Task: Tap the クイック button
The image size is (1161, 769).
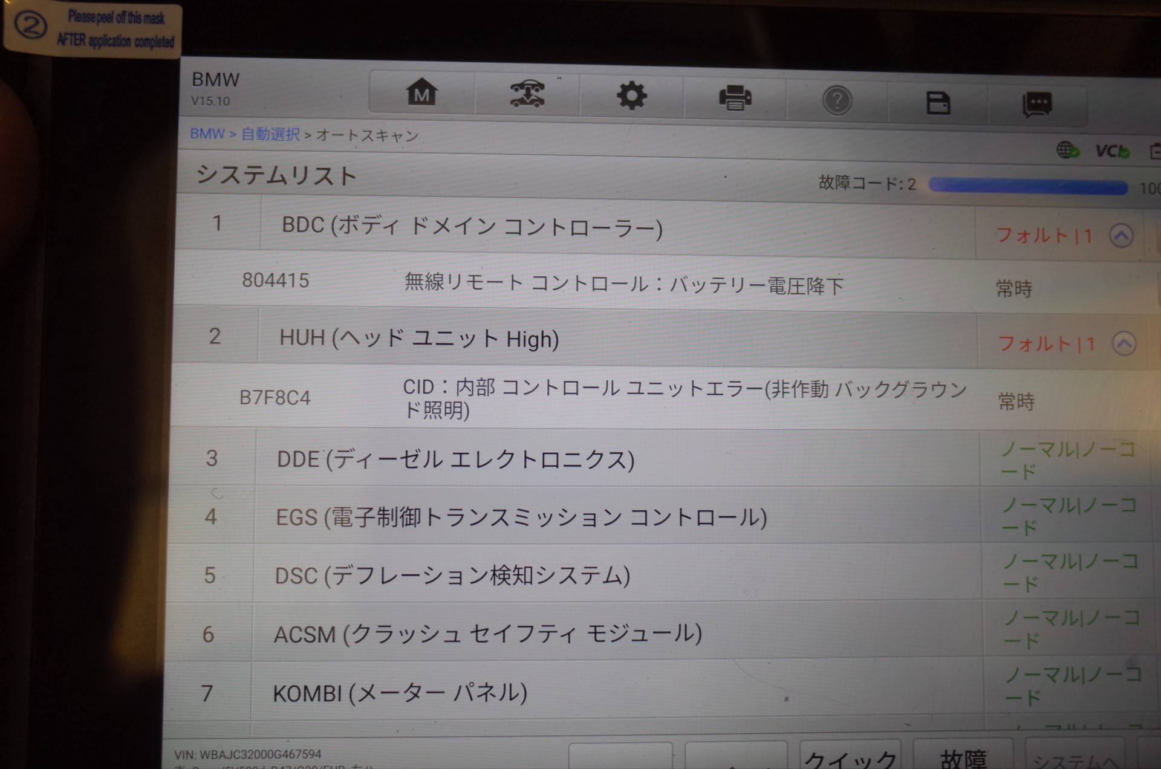Action: coord(850,756)
